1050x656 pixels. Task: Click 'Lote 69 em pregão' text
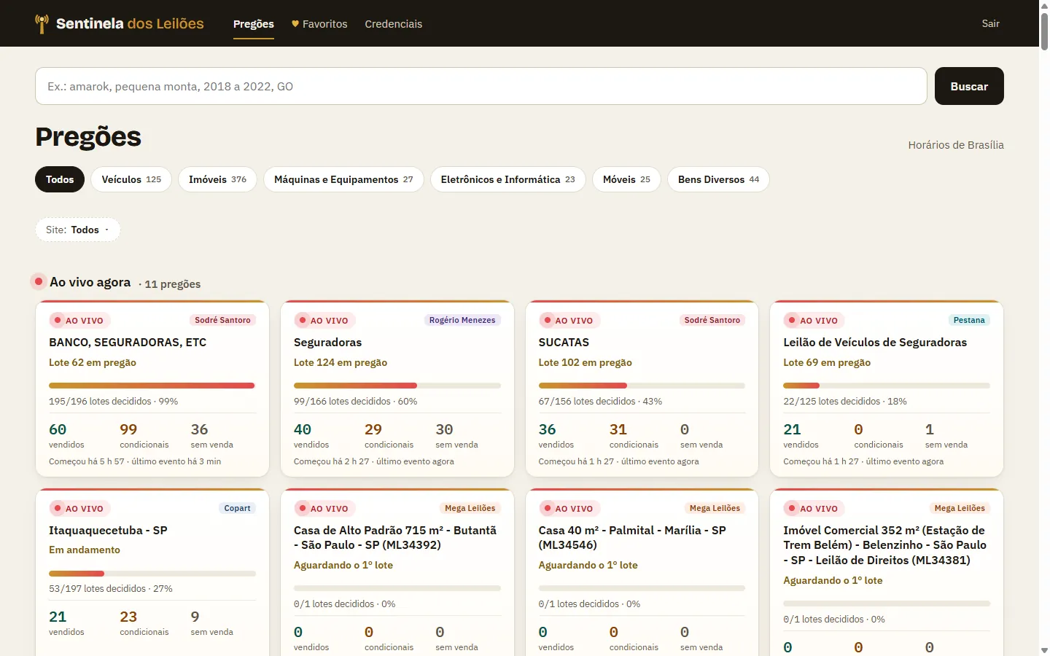pos(827,362)
